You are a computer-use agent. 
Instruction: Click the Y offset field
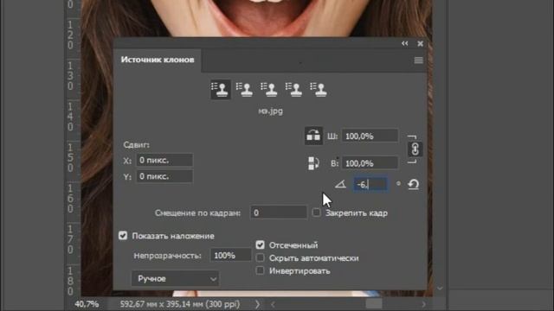(164, 176)
